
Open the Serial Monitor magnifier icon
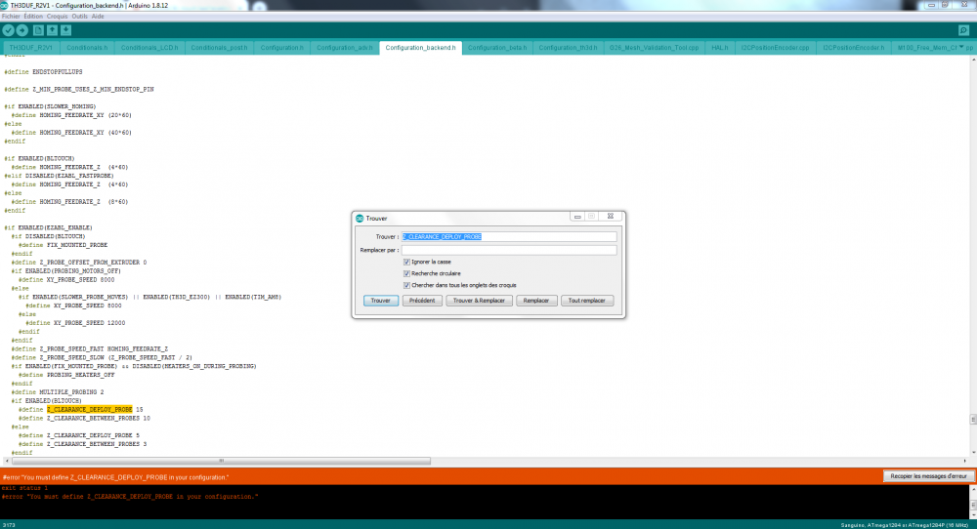[963, 30]
